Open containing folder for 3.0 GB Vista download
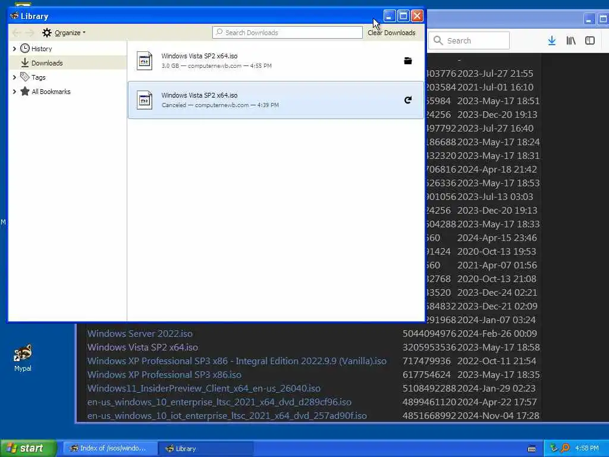This screenshot has height=457, width=609. pos(408,61)
